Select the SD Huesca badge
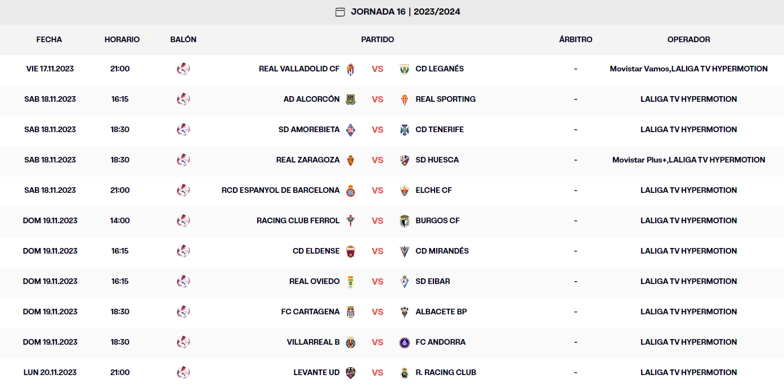This screenshot has width=784, height=388. pyautogui.click(x=404, y=160)
